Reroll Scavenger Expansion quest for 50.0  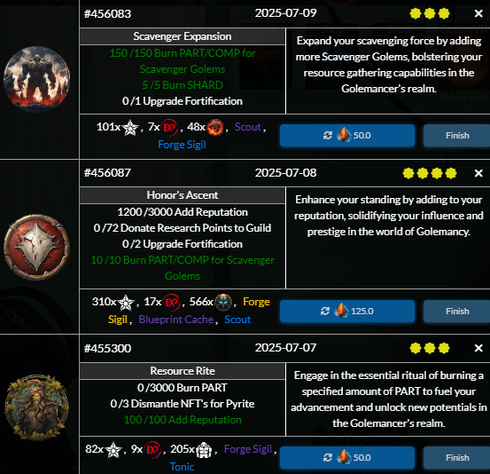(347, 136)
